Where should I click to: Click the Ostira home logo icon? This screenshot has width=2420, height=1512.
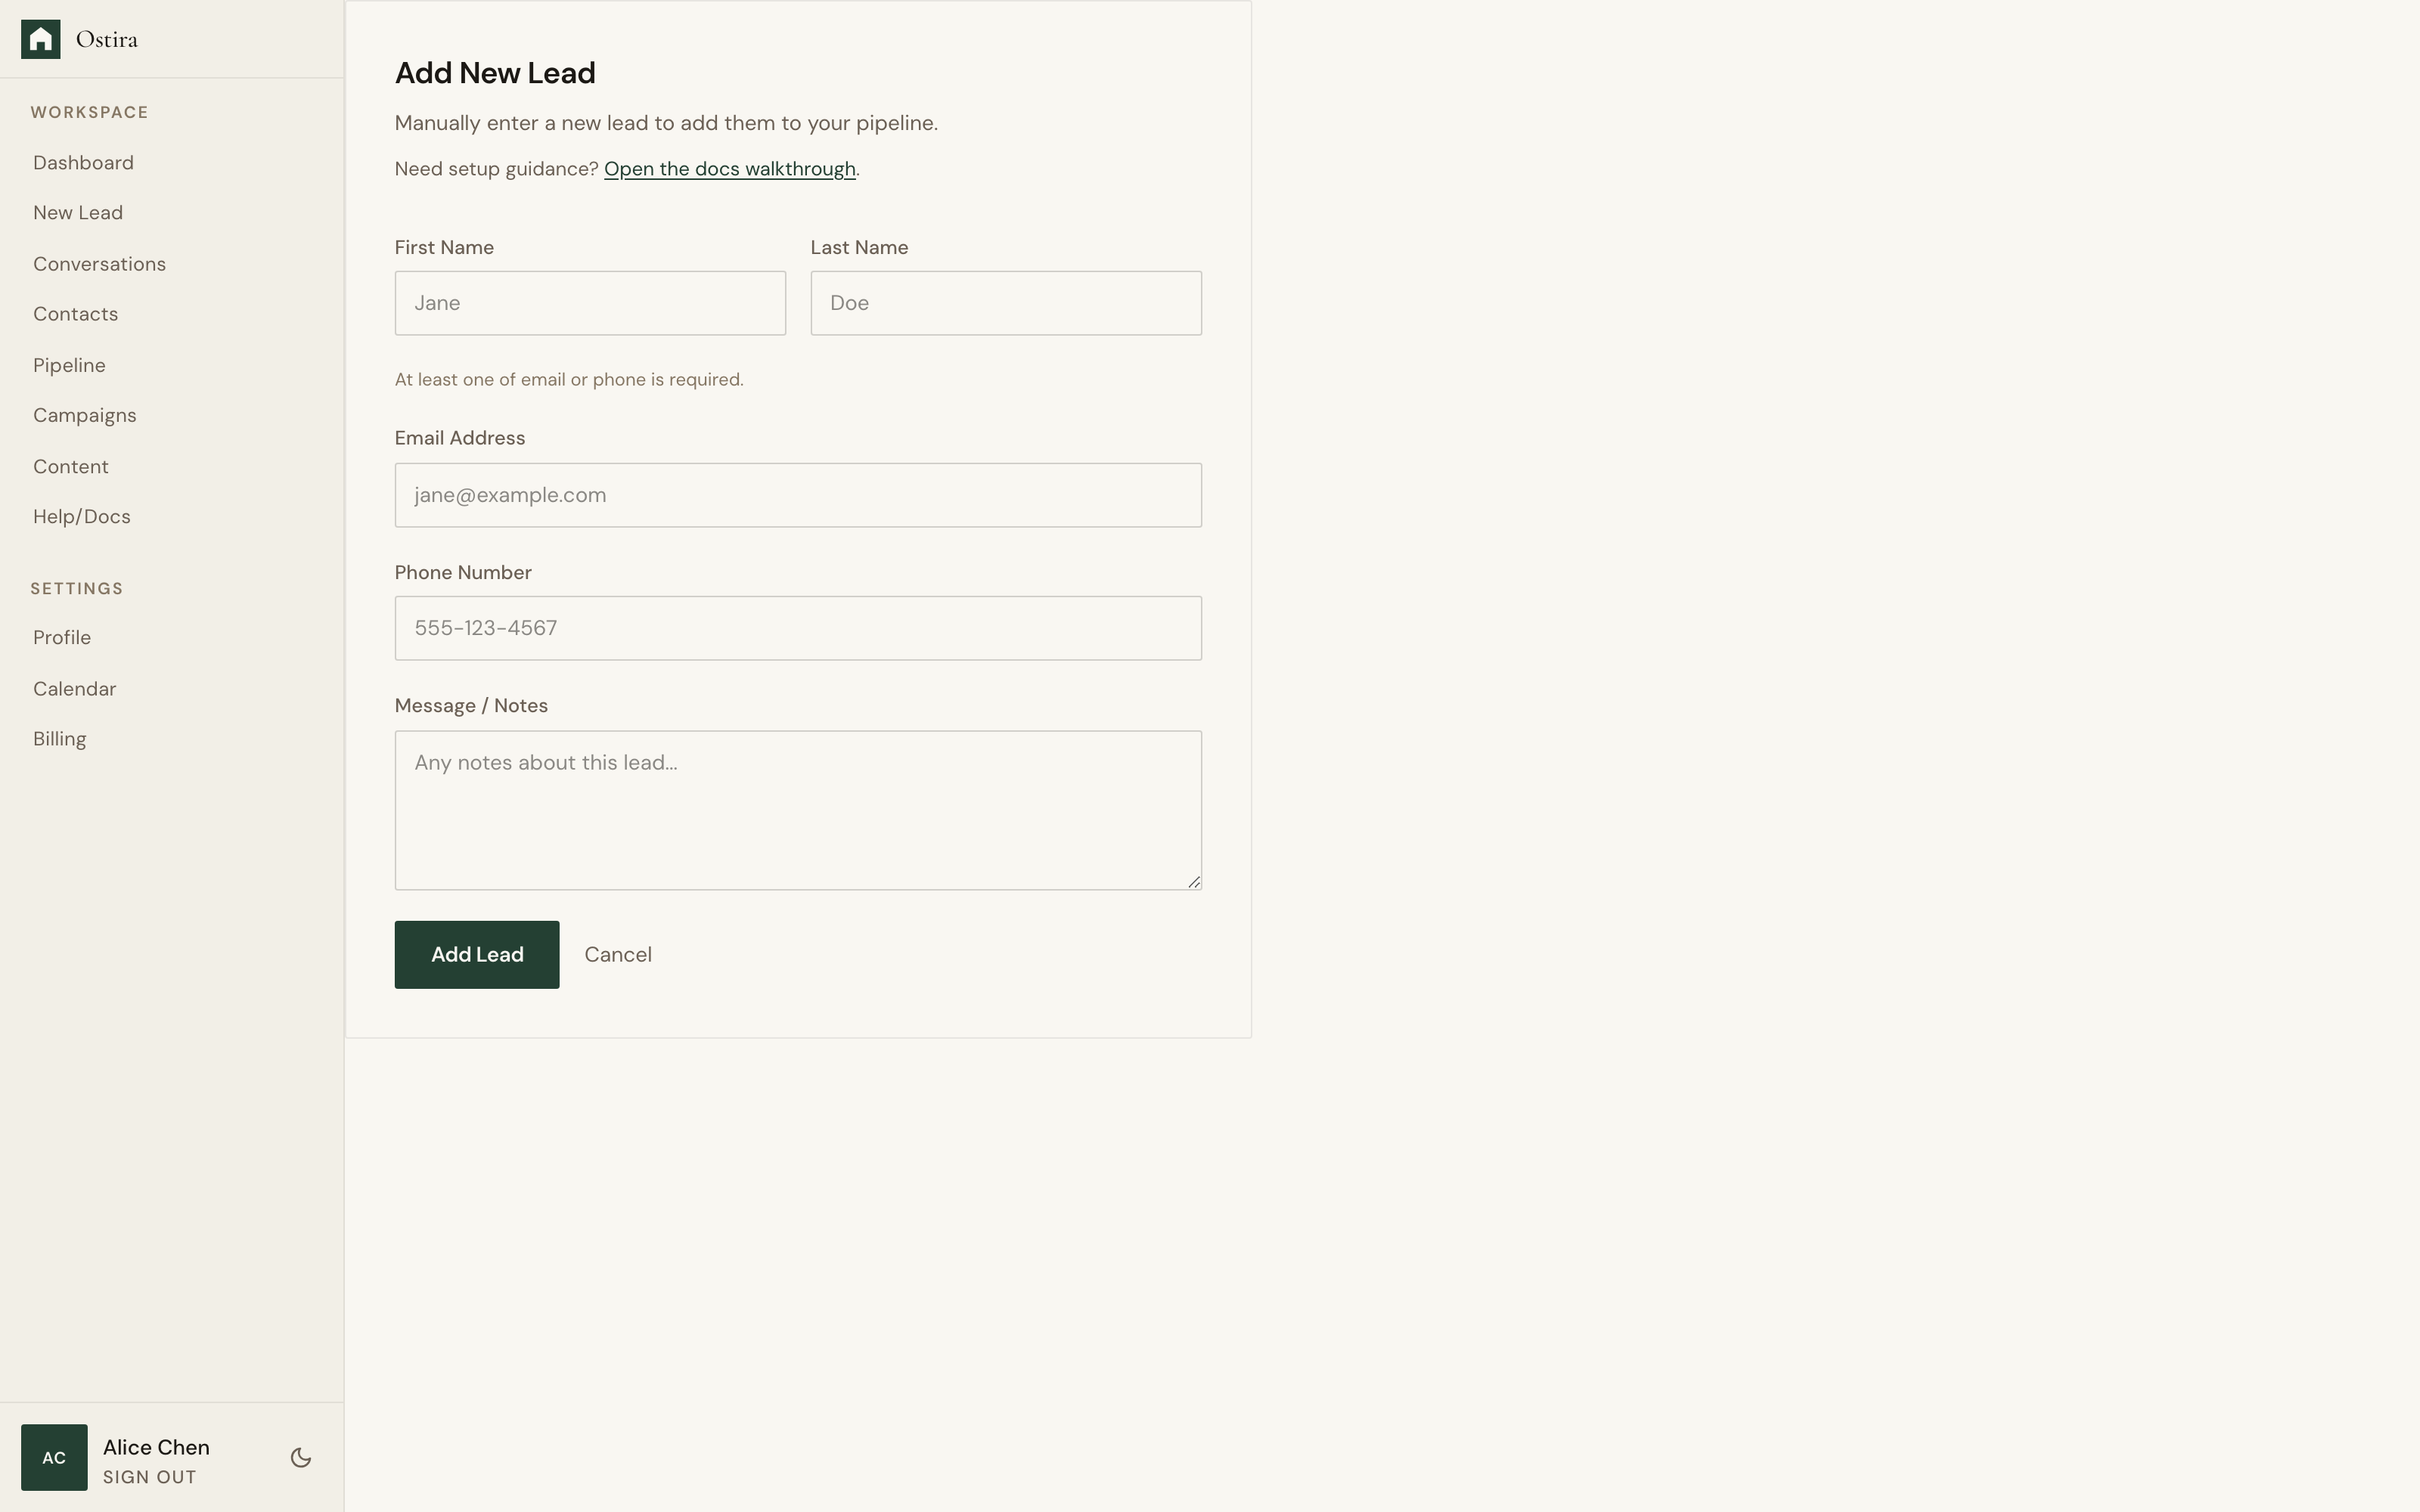click(x=41, y=38)
